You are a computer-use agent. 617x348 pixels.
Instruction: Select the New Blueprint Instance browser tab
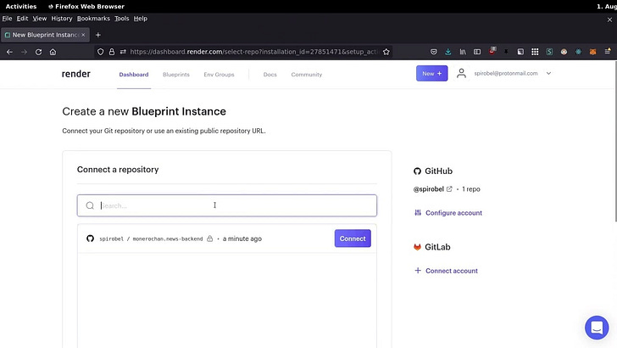click(x=45, y=35)
